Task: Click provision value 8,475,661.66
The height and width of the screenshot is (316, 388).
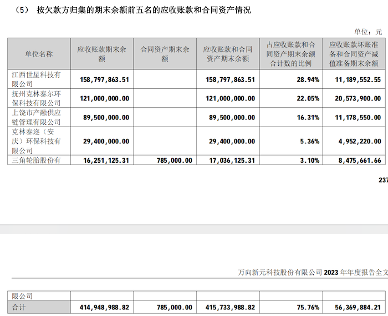Action: 360,160
